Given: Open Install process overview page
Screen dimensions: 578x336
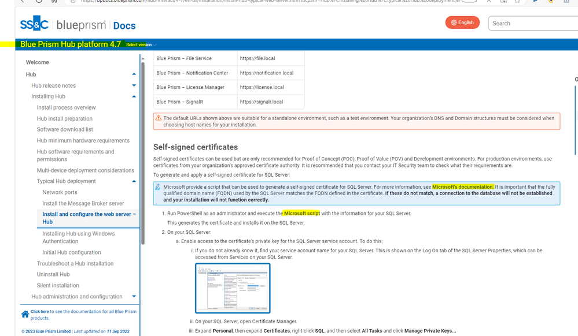Looking at the screenshot, I should 66,107.
